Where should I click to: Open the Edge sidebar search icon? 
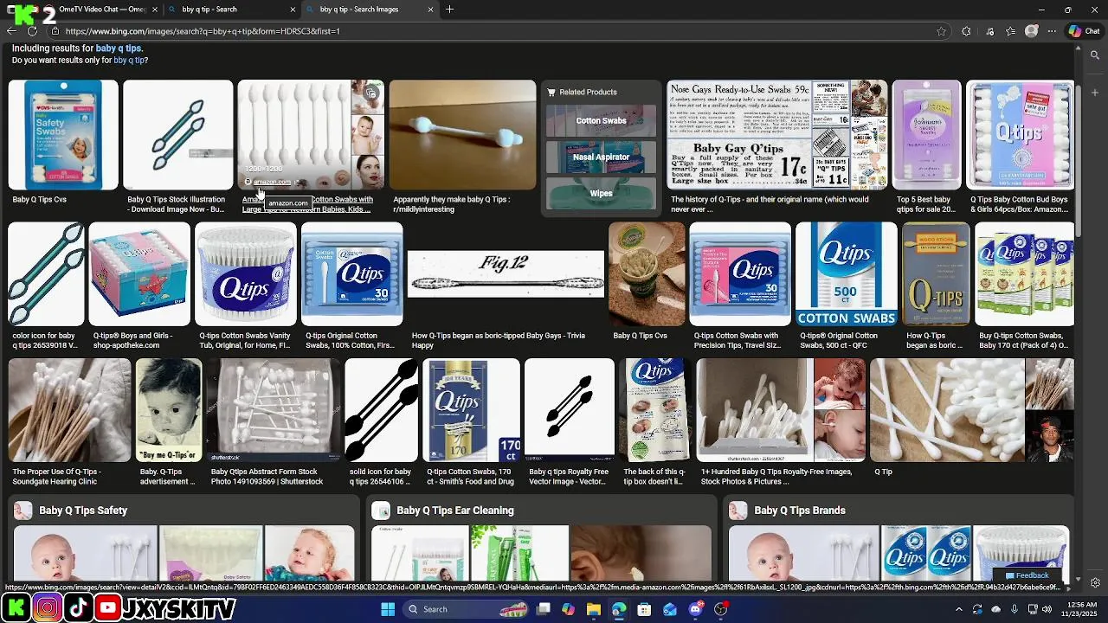tap(1095, 55)
